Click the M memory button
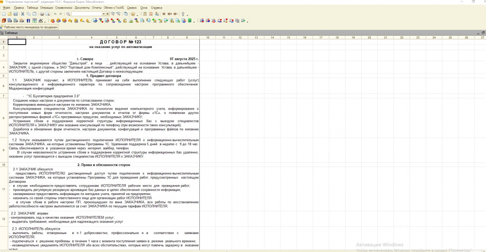The image size is (486, 252). tap(164, 14)
